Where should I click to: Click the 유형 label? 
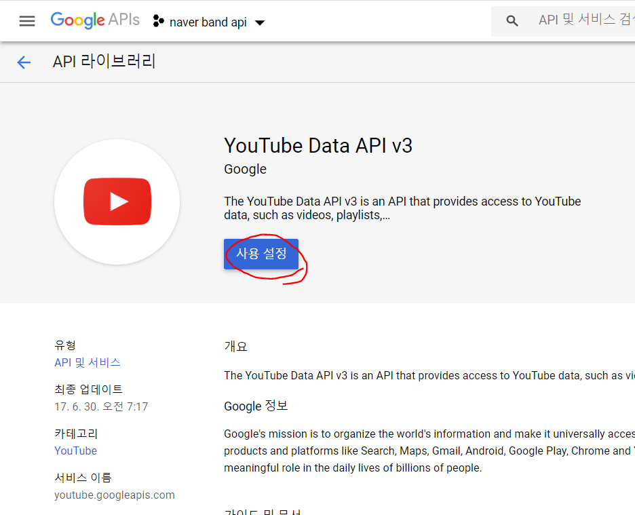65,345
